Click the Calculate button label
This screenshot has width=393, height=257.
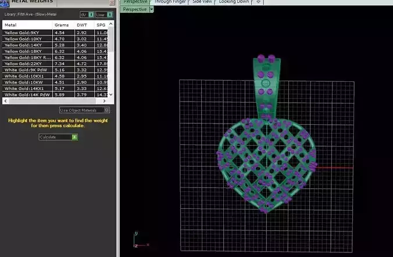tap(48, 137)
